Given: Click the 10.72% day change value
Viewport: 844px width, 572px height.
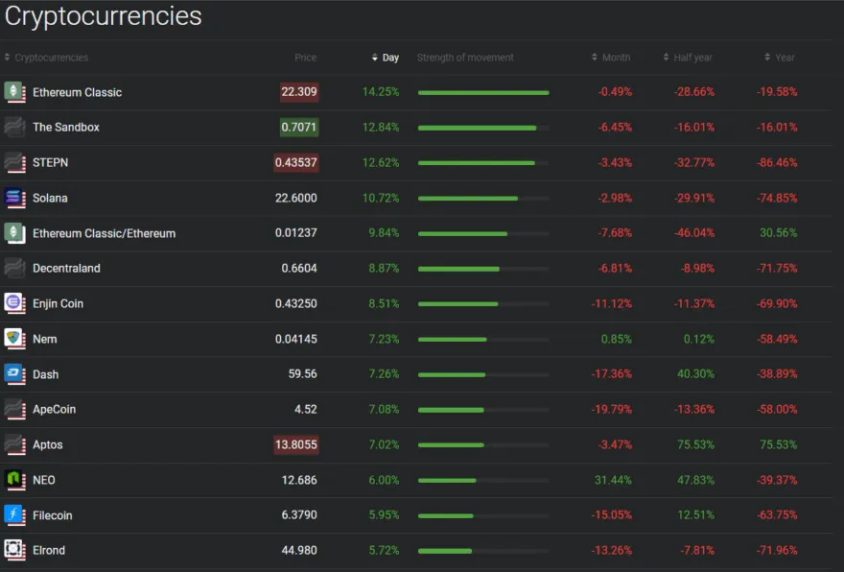Looking at the screenshot, I should coord(381,198).
